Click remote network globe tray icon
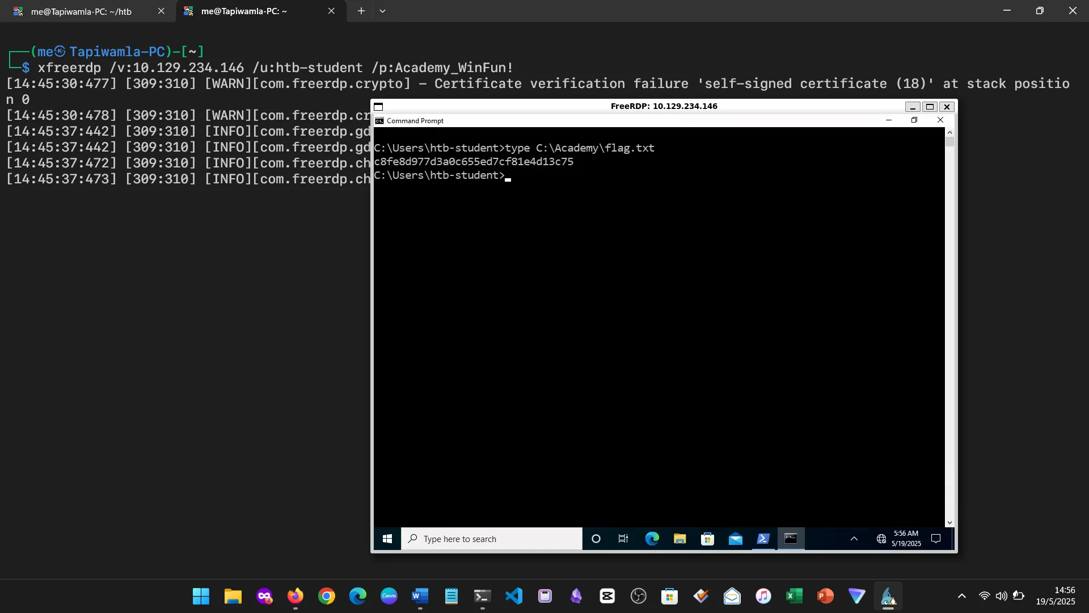 click(x=881, y=539)
